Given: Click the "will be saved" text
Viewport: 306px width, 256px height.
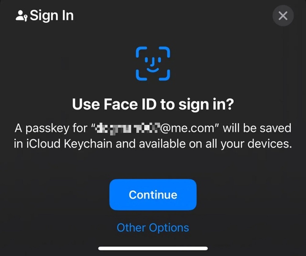Looking at the screenshot, I should [256, 128].
